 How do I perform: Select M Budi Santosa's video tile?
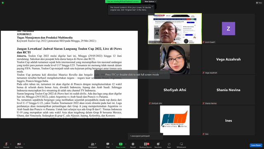pyautogui.click(x=175, y=29)
